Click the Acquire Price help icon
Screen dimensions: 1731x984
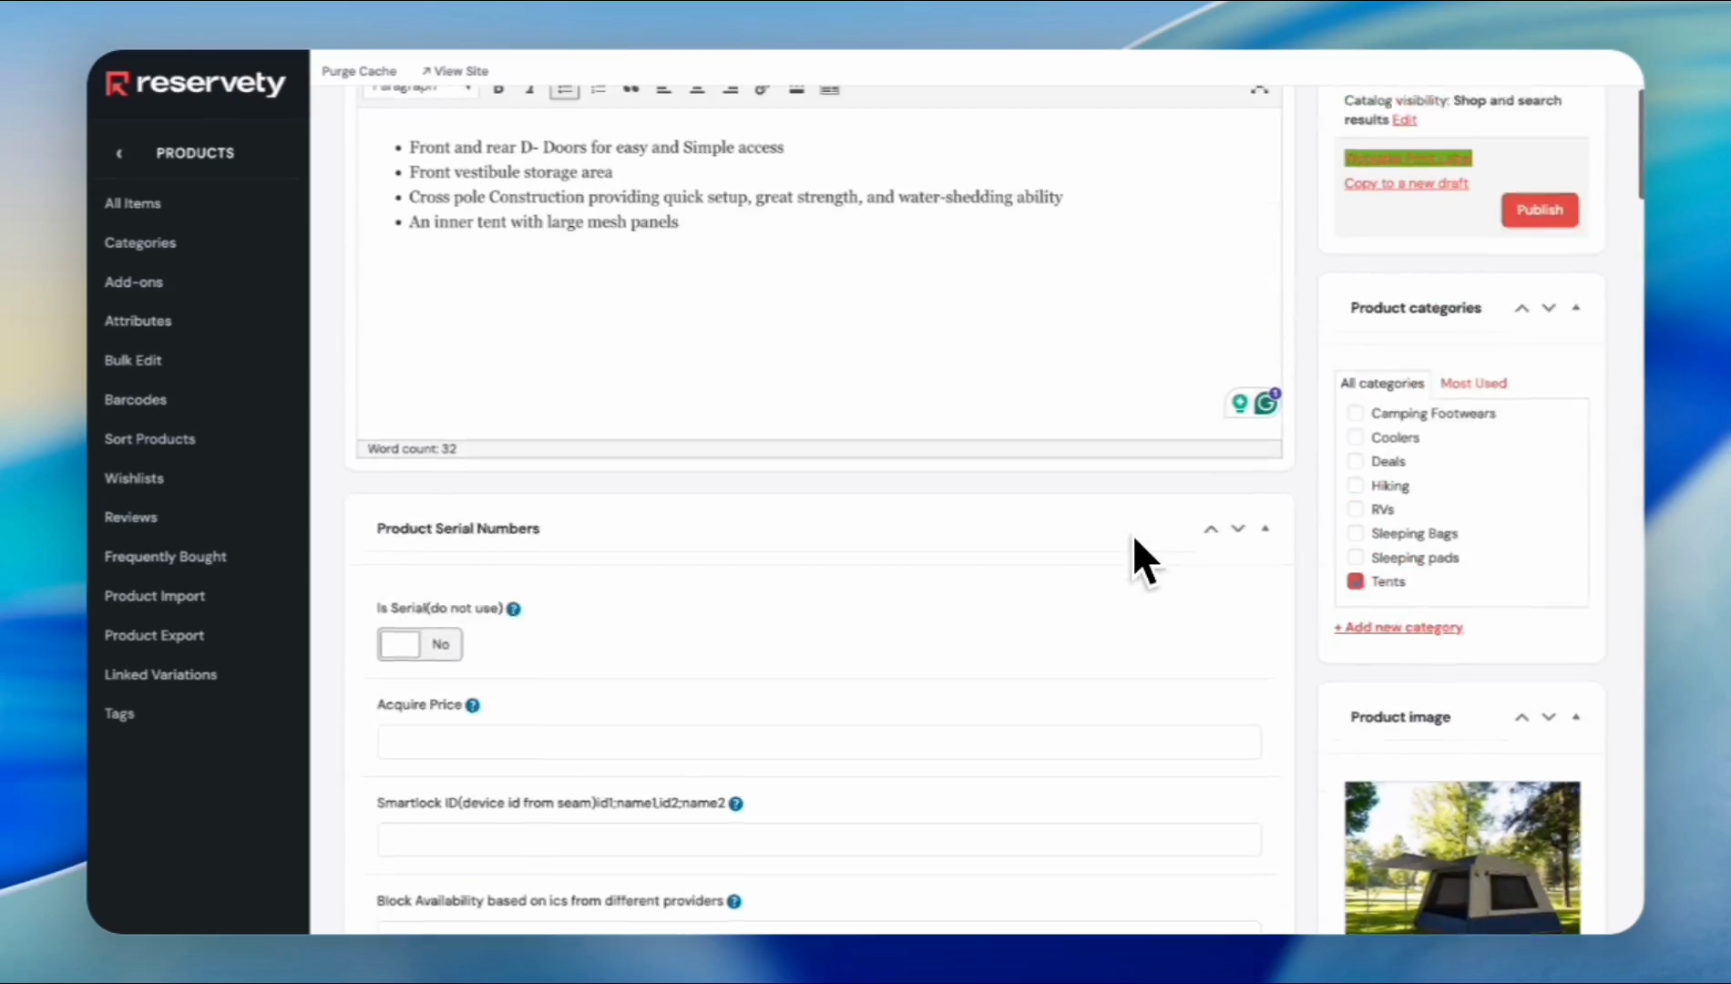(x=473, y=705)
